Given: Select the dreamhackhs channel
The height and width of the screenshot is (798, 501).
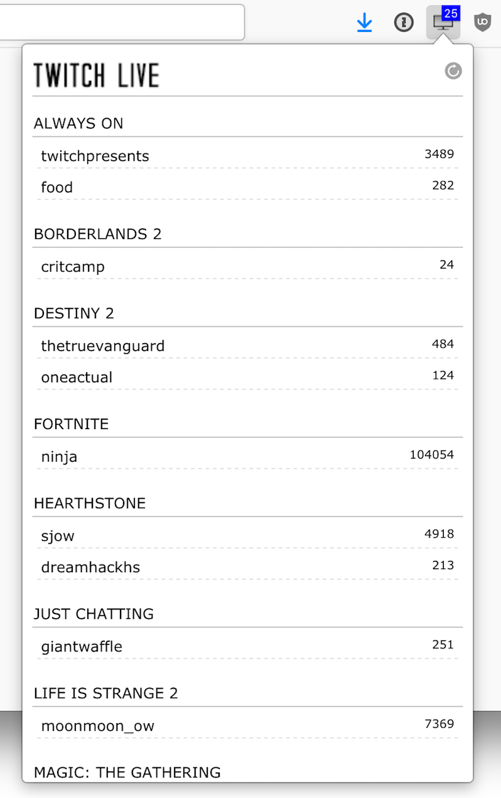Looking at the screenshot, I should click(x=247, y=566).
